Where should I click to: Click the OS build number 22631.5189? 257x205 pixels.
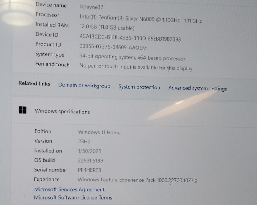click(90, 160)
